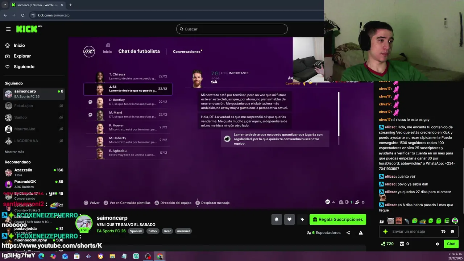The height and width of the screenshot is (261, 464).
Task: Toggle stream notifications bell
Action: click(x=277, y=219)
